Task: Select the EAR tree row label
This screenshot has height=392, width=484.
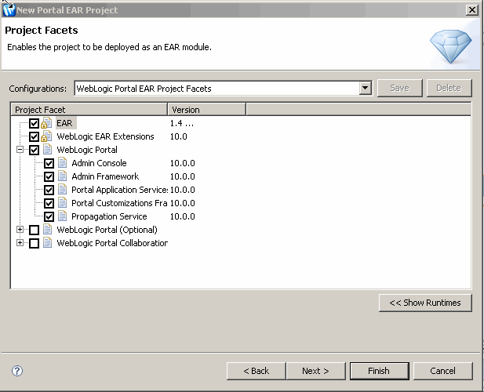Action: (x=64, y=123)
